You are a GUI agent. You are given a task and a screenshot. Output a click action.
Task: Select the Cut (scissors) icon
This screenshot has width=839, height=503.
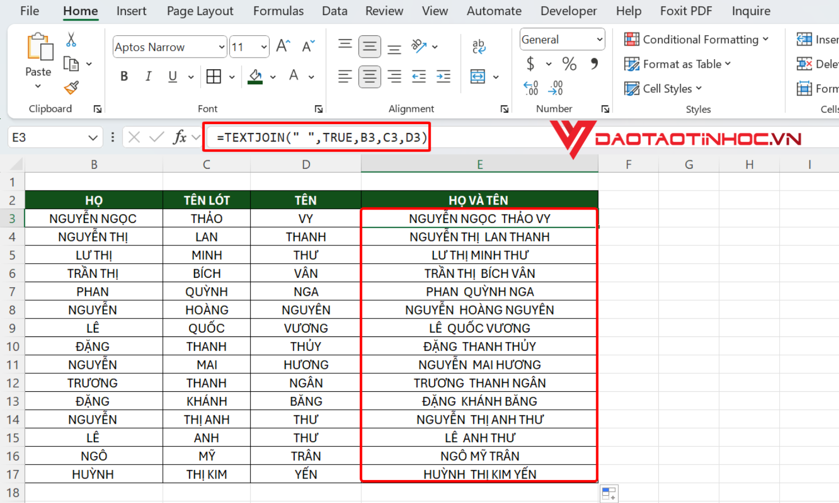(x=72, y=41)
